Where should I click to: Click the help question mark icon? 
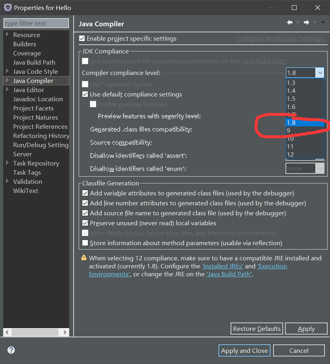(11, 350)
